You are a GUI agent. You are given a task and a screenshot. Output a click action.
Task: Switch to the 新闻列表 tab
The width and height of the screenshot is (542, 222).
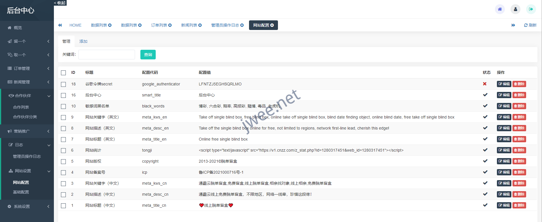189,25
